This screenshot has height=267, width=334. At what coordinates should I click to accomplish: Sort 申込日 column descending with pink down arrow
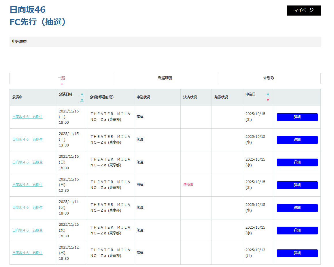(268, 100)
